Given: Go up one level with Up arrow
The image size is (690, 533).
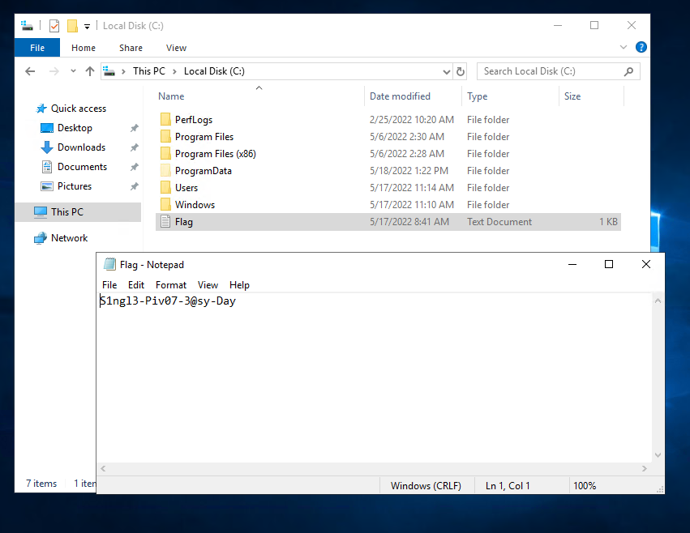Looking at the screenshot, I should click(90, 71).
